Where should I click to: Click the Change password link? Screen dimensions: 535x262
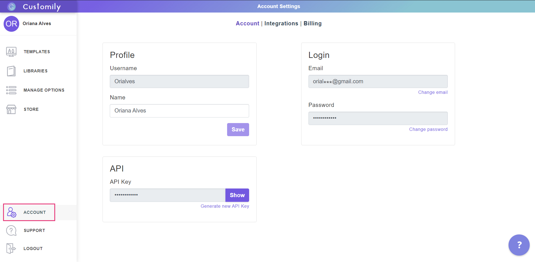[428, 129]
